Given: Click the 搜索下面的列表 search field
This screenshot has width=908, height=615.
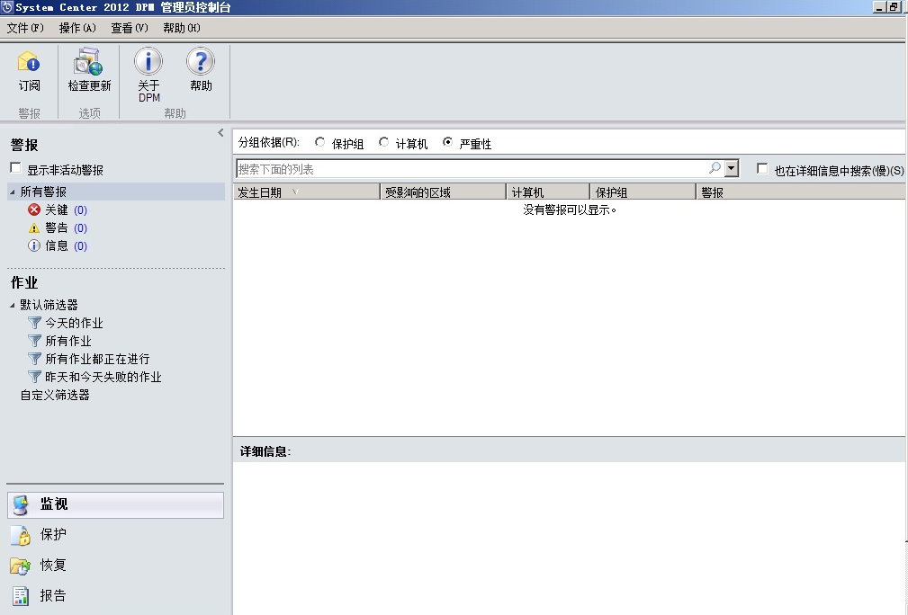Looking at the screenshot, I should tap(472, 169).
